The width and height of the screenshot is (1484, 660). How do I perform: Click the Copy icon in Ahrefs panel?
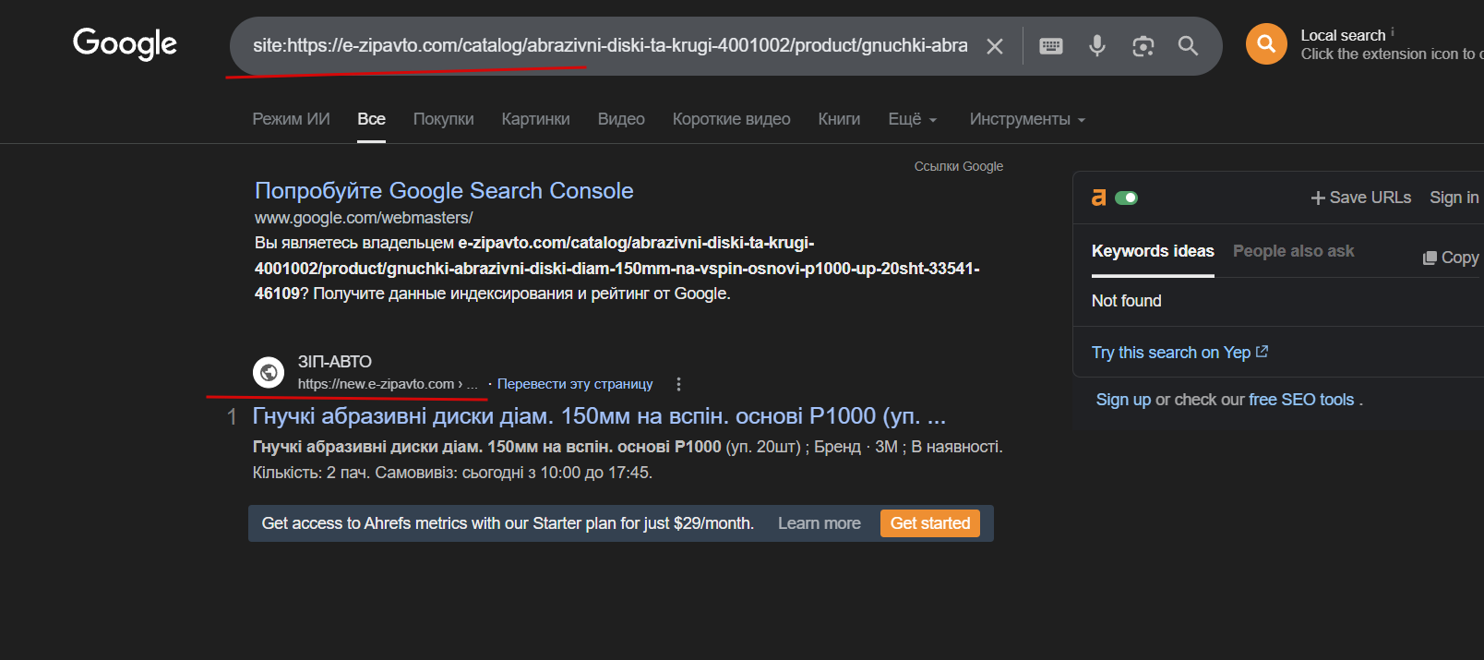[x=1430, y=258]
